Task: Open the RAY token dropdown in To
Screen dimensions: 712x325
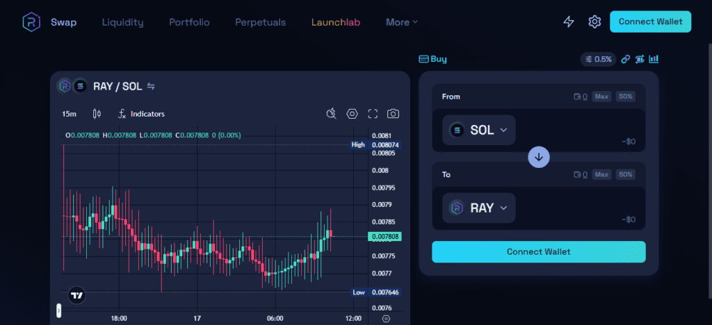Action: 478,208
